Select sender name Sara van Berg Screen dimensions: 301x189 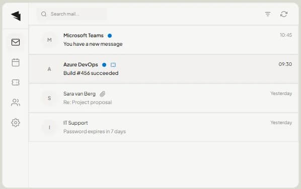point(80,93)
